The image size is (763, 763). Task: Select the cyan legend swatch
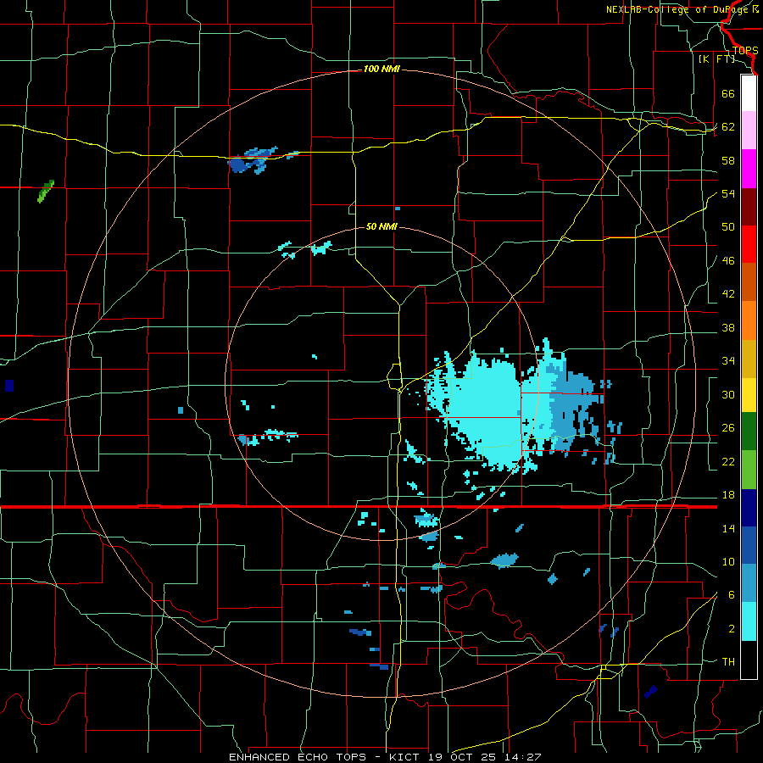pyautogui.click(x=749, y=621)
